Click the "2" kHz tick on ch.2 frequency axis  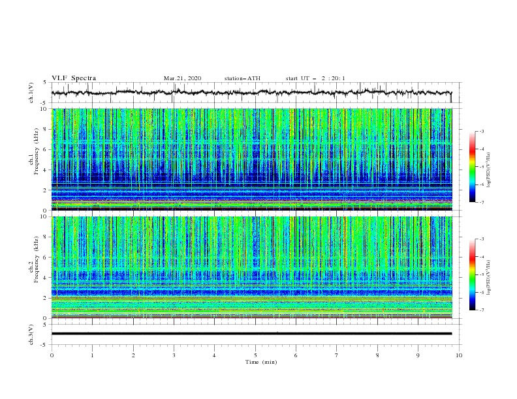point(46,298)
